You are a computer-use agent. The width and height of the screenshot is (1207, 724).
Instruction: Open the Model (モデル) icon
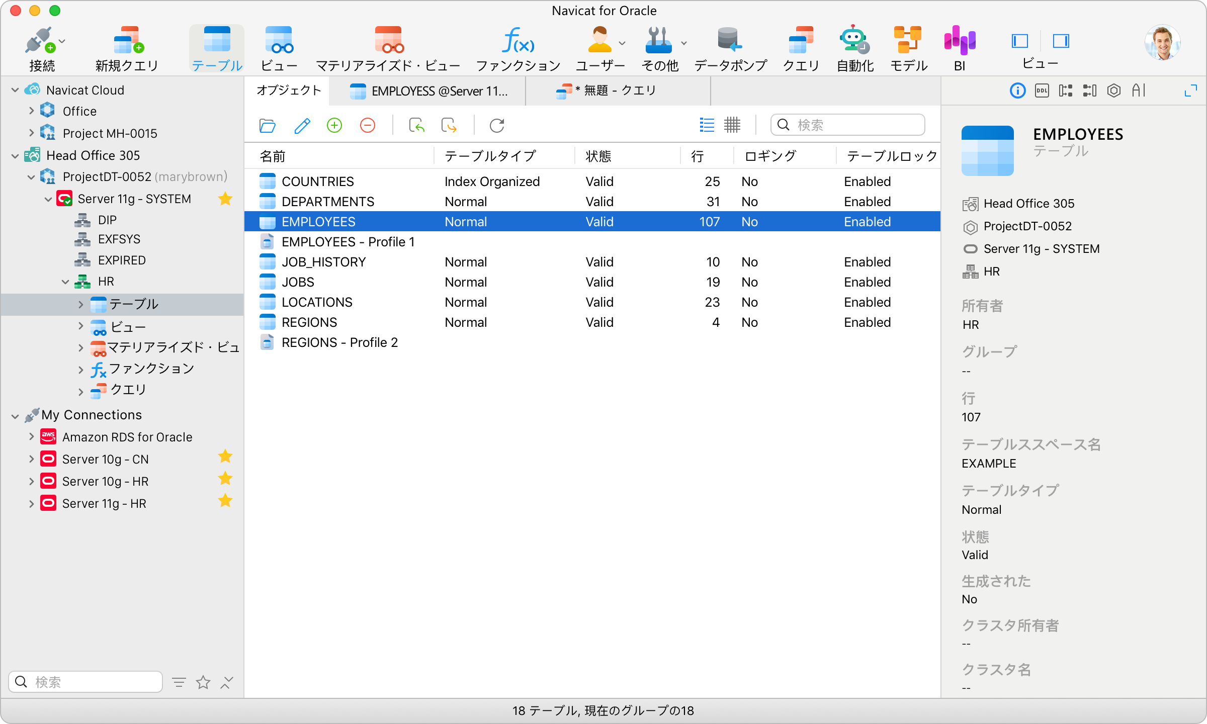[x=908, y=40]
